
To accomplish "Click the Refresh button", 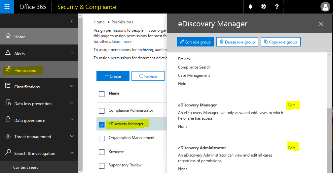I will (148, 76).
